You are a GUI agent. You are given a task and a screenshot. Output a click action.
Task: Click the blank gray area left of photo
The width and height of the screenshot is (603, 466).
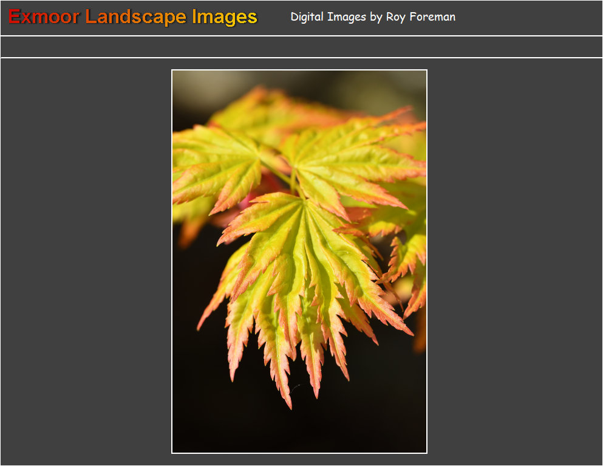tap(85, 261)
